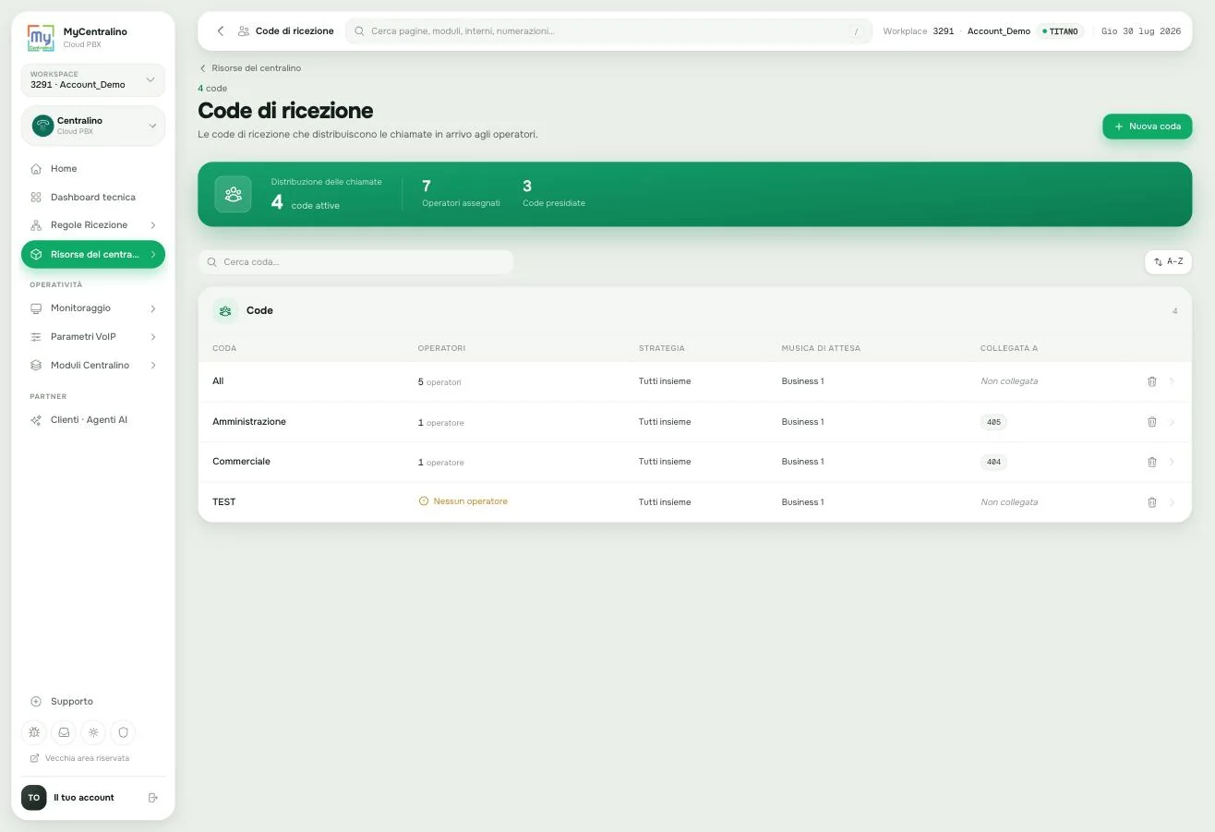This screenshot has height=832, width=1215.
Task: Expand the Monitoraggio menu
Action: (93, 308)
